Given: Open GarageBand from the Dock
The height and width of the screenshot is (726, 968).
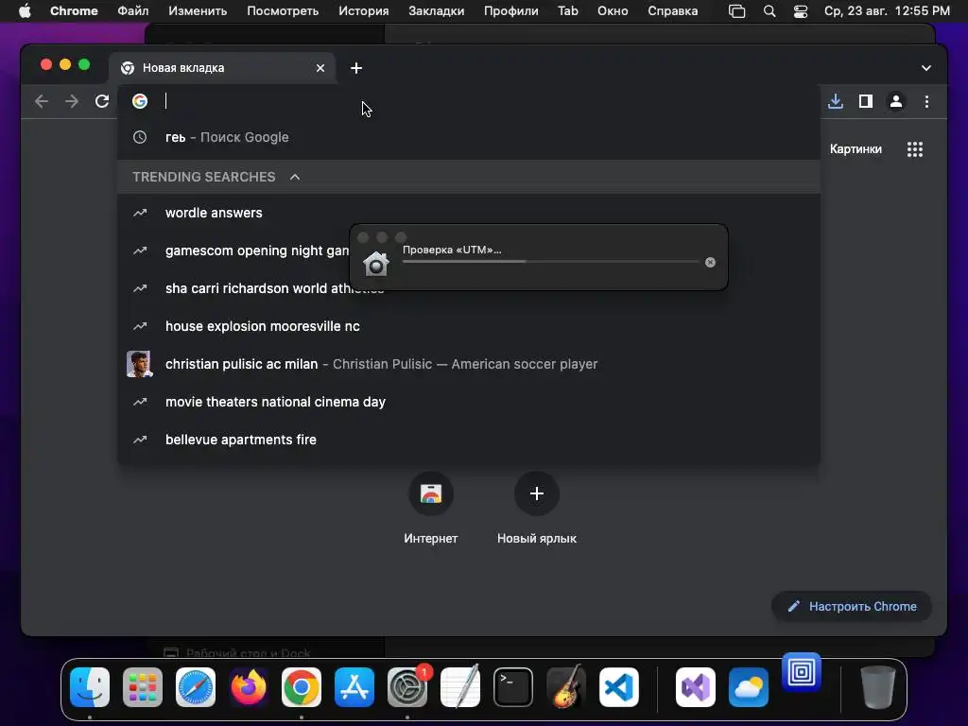Looking at the screenshot, I should pos(566,687).
